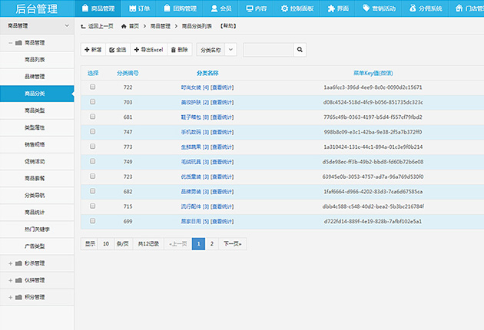Expand the 积分管理 tree plus sign

point(11,298)
